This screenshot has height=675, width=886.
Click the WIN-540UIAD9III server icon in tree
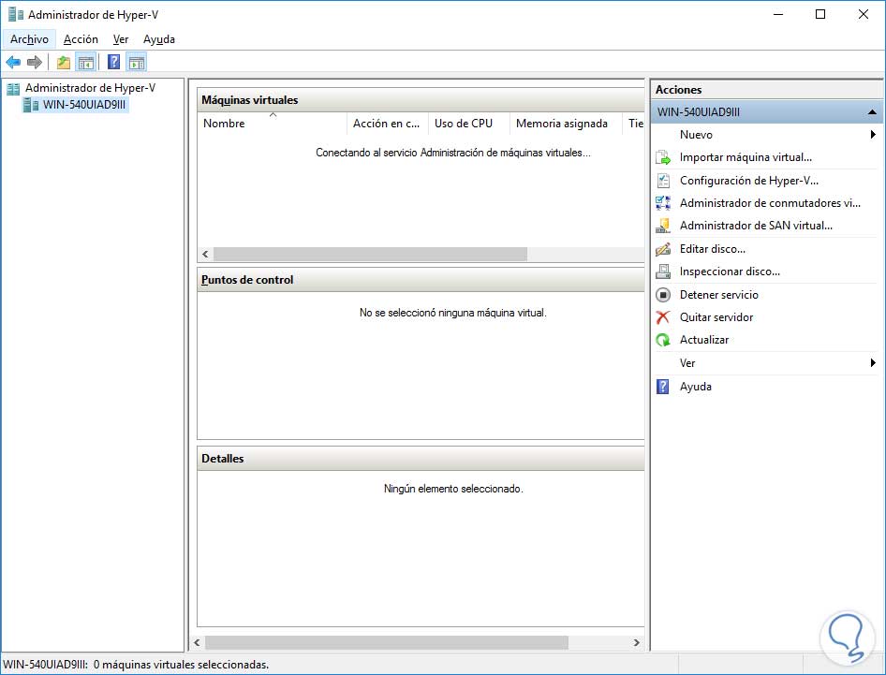point(31,105)
